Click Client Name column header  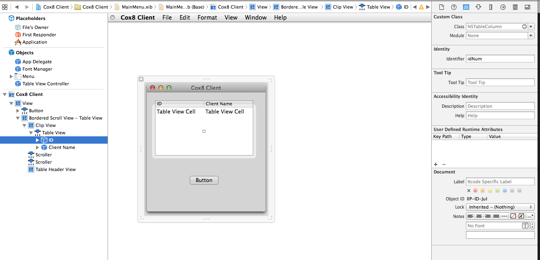click(228, 104)
